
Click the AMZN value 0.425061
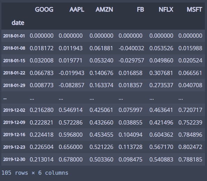click(x=101, y=110)
